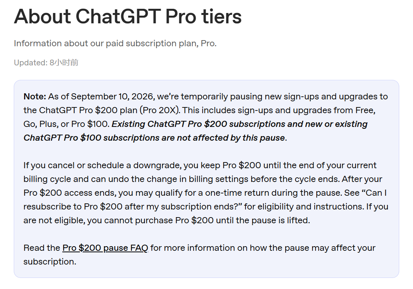Click the italic Existing ChatGPT Pro $200 subscriptions sentence
This screenshot has width=413, height=289.
(195, 131)
